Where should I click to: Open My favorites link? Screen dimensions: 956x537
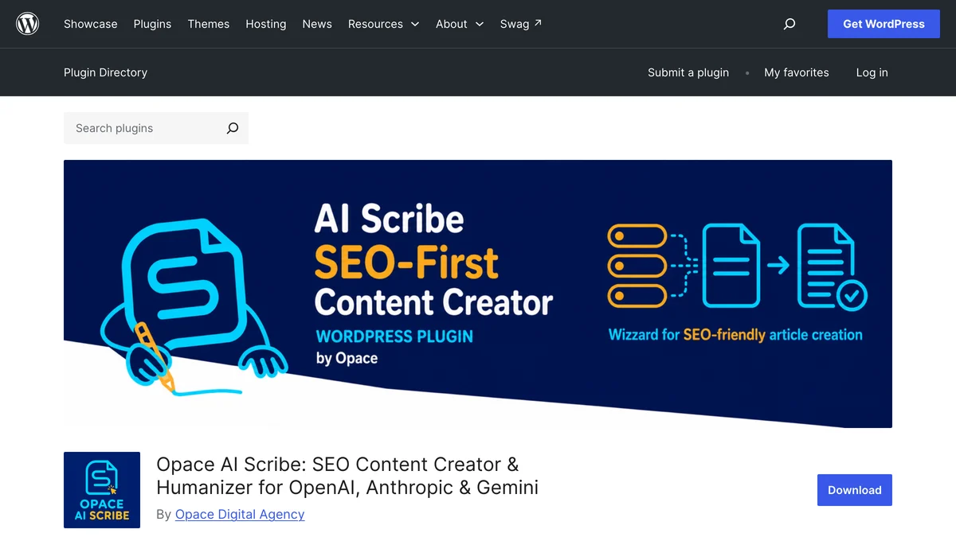click(x=797, y=72)
